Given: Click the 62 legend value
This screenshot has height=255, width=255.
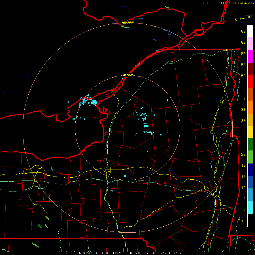Looking at the screenshot, I should coord(243,42).
